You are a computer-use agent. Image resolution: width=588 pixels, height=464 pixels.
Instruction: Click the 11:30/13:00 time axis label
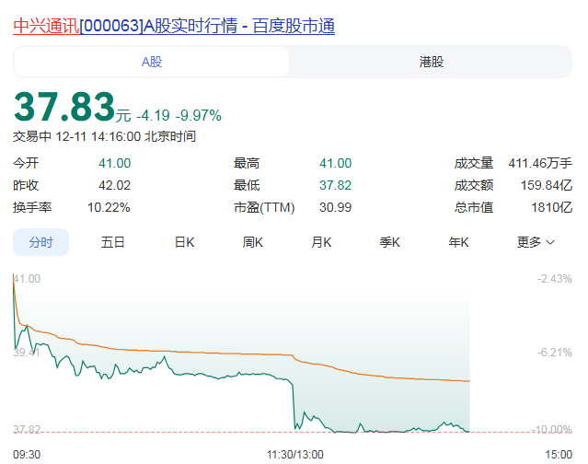[x=294, y=454]
